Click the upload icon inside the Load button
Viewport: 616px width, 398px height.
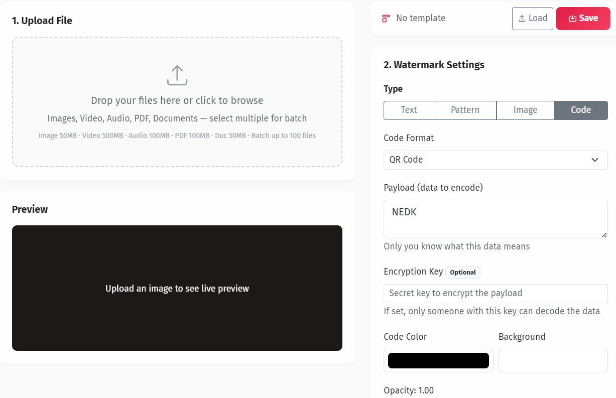[521, 18]
